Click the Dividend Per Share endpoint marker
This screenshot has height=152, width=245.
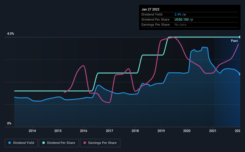pyautogui.click(x=240, y=37)
